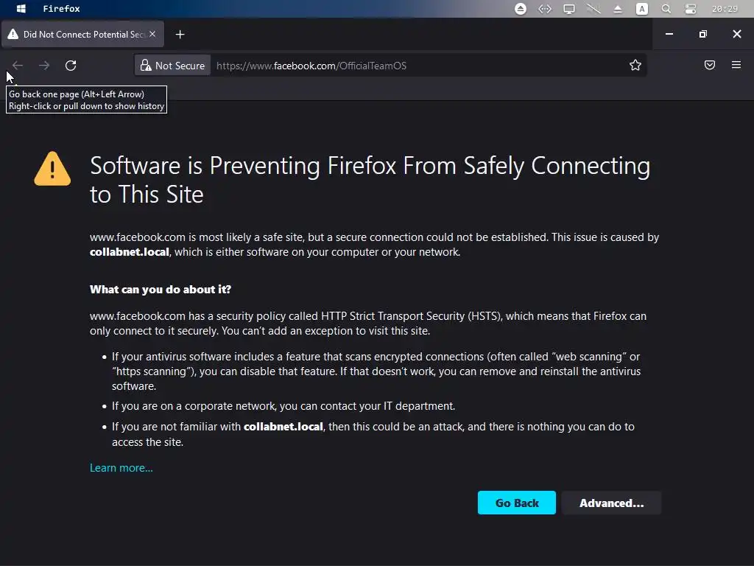754x566 pixels.
Task: Follow the Learn more... link
Action: 121,468
